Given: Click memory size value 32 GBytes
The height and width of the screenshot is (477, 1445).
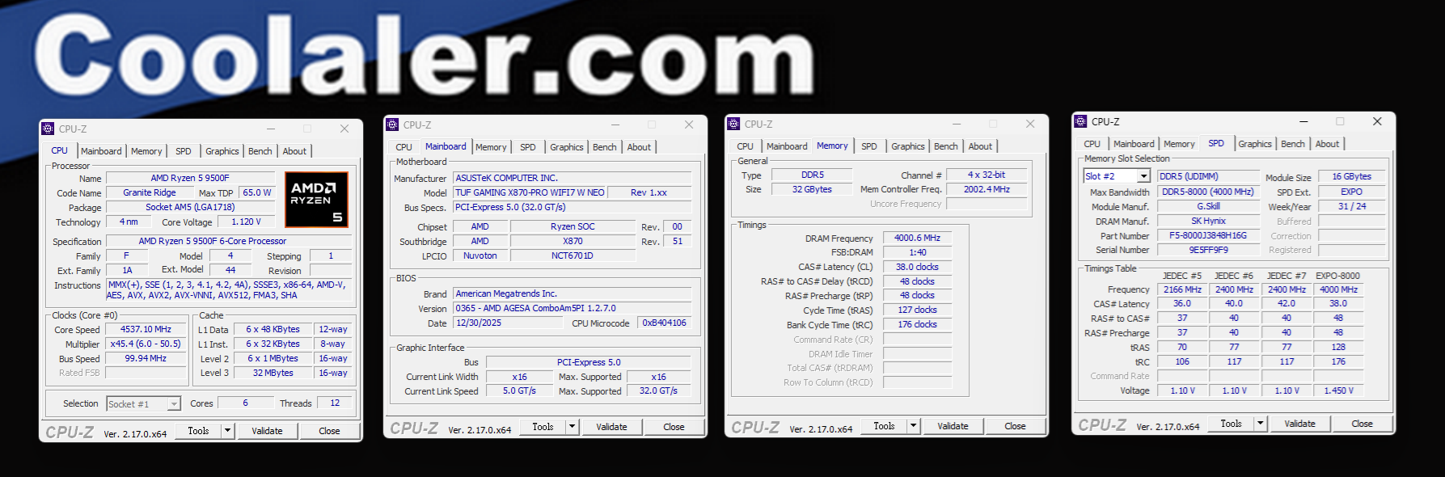Looking at the screenshot, I should click(x=813, y=189).
